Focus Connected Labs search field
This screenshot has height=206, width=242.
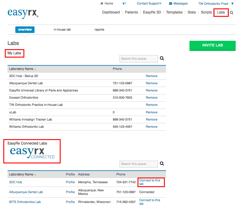click(x=139, y=164)
